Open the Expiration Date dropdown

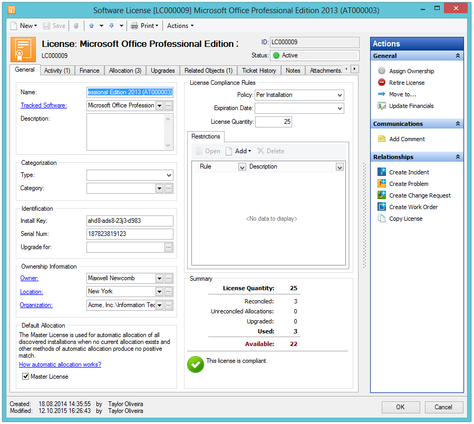click(x=340, y=108)
